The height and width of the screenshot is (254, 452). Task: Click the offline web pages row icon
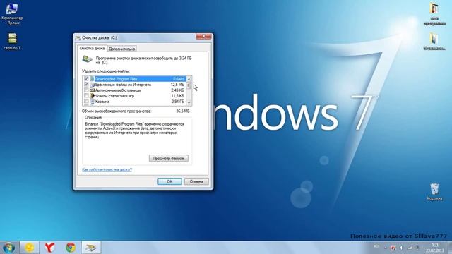click(92, 90)
